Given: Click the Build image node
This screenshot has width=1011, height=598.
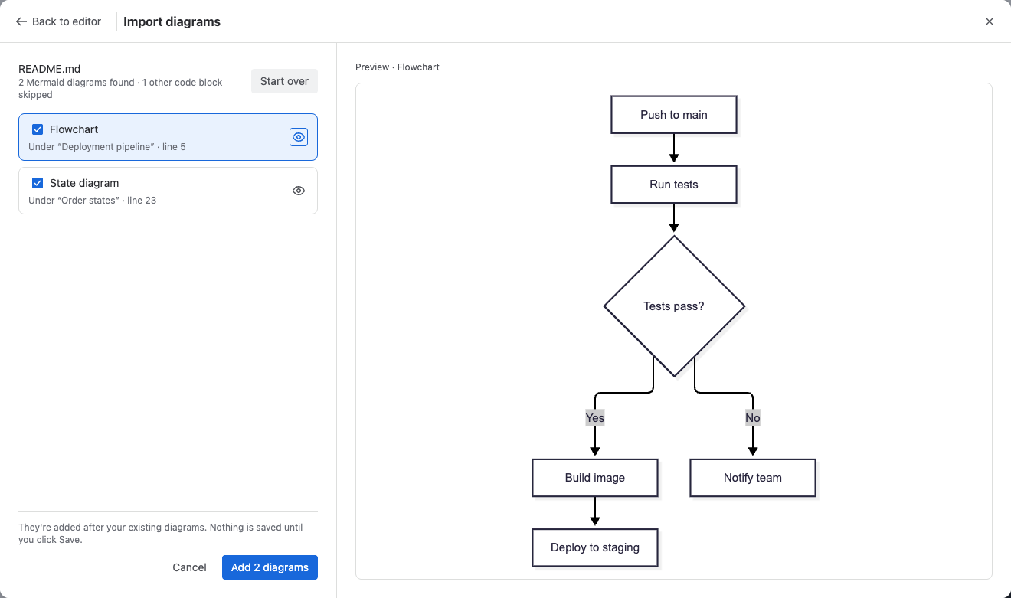Looking at the screenshot, I should 595,478.
